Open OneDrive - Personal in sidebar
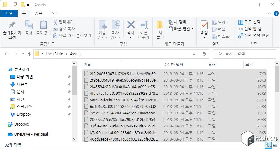 tap(28, 134)
